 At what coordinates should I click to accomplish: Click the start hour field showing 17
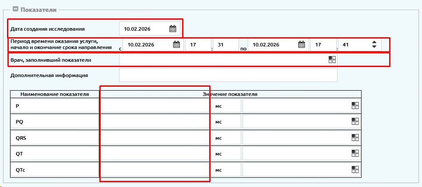click(198, 45)
